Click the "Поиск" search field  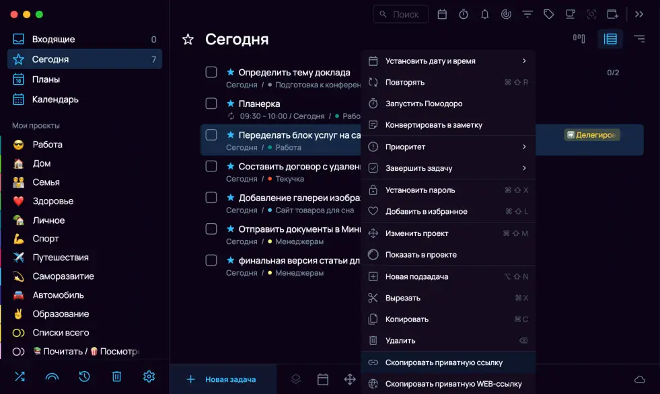pos(401,14)
